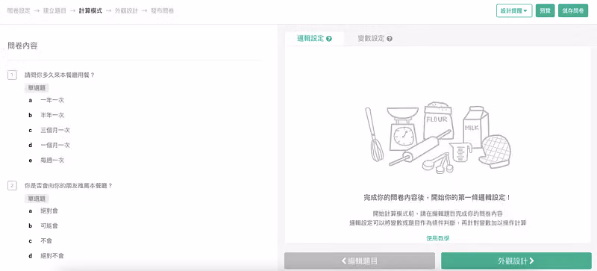Go back with the 編輯題目 button
Screen dimensions: 597x271
[x=360, y=261]
